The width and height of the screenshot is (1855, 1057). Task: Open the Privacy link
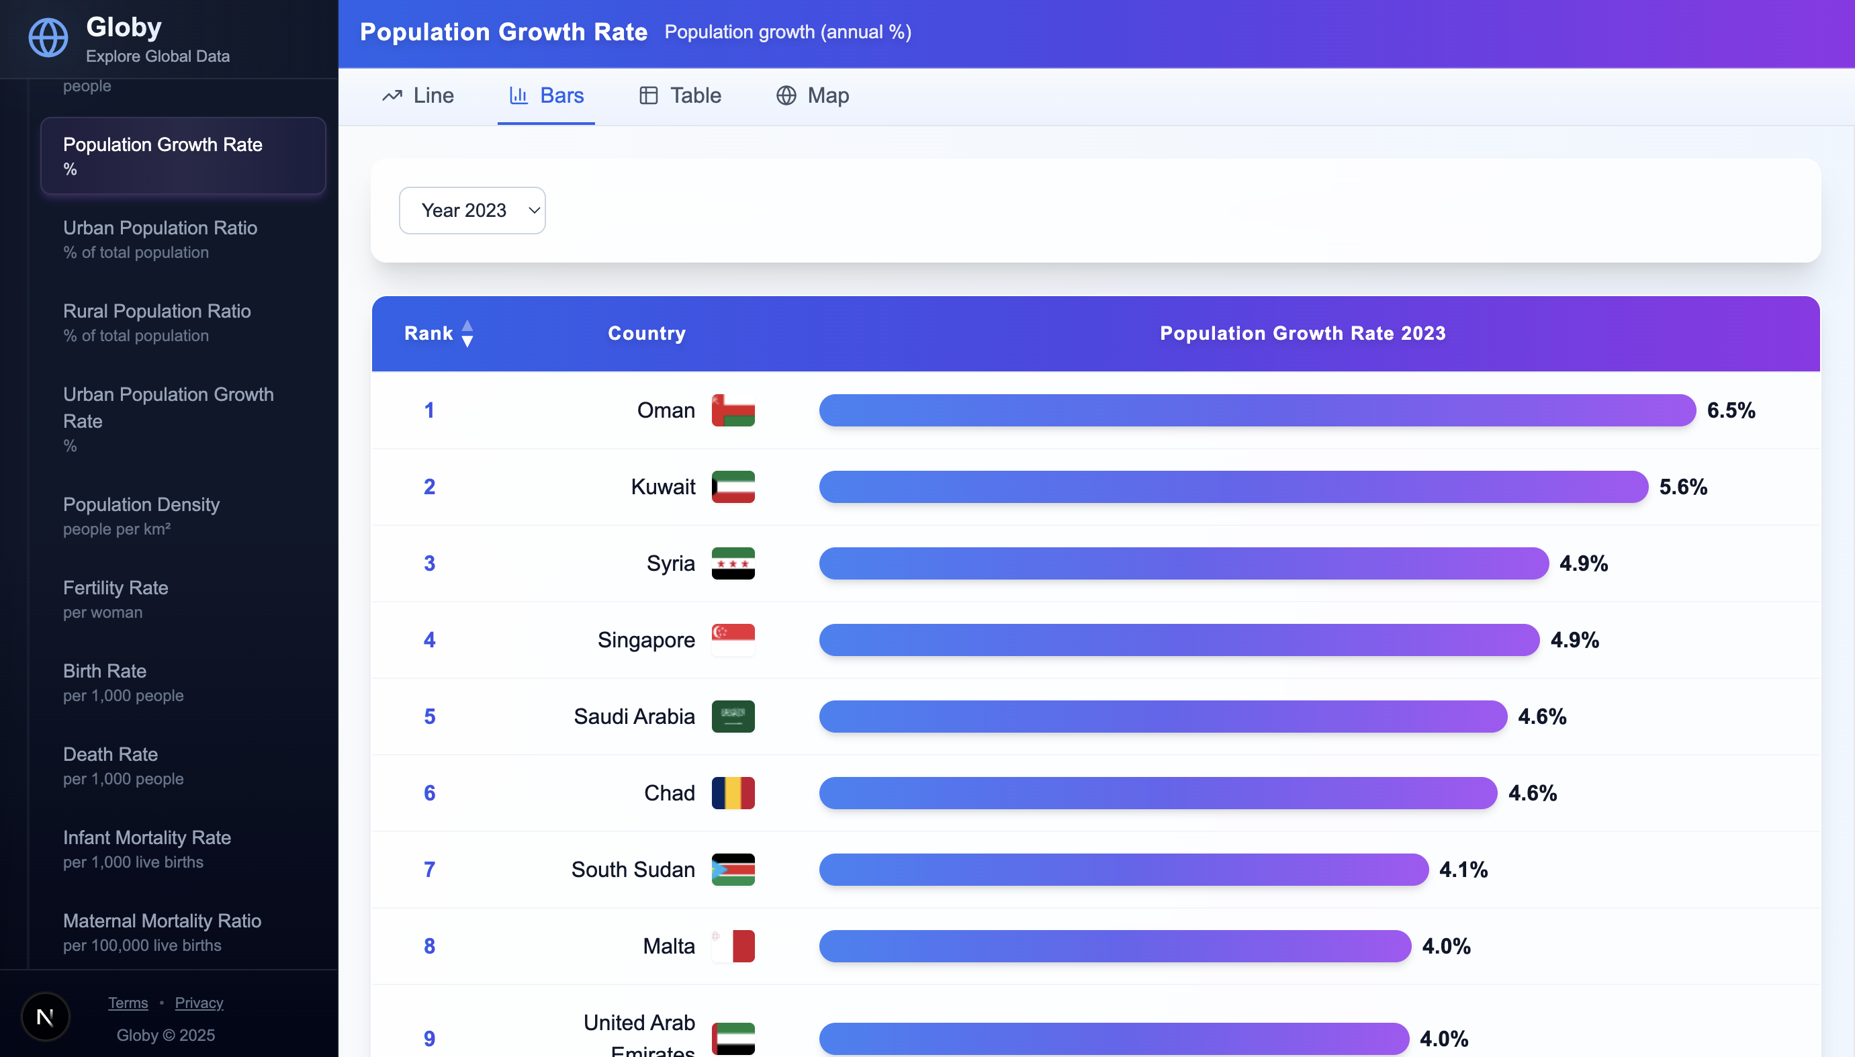click(199, 1003)
